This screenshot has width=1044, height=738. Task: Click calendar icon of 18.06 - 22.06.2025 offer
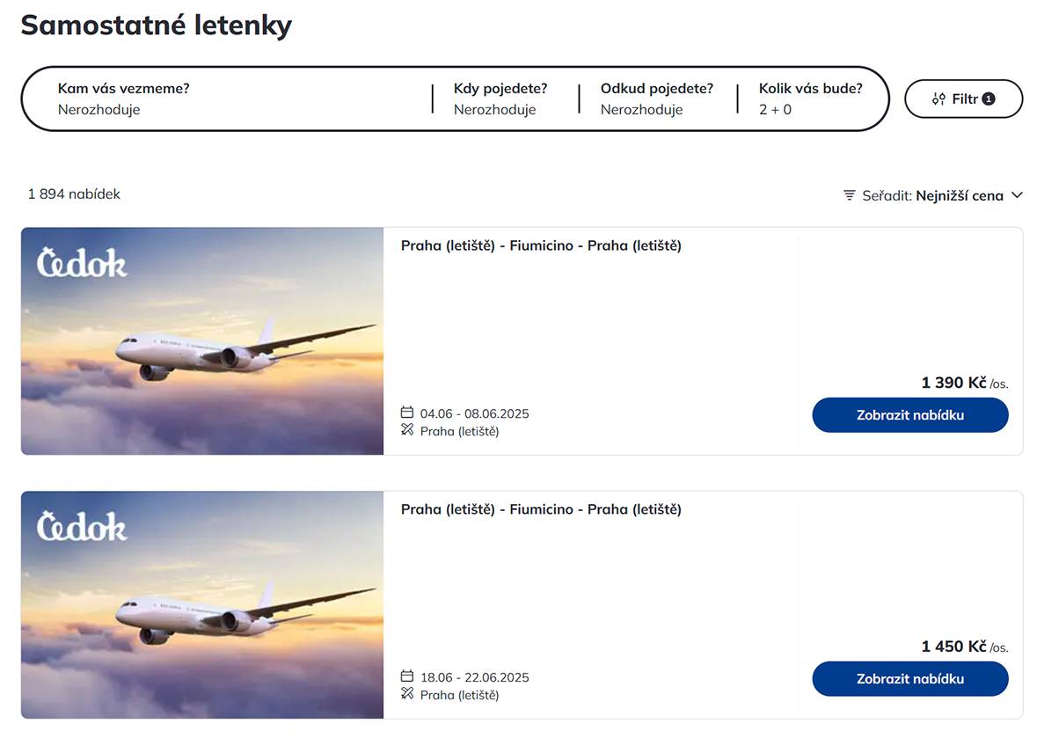[406, 676]
